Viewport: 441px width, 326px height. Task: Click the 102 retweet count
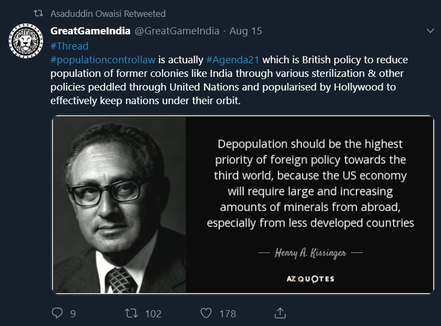[x=153, y=313]
